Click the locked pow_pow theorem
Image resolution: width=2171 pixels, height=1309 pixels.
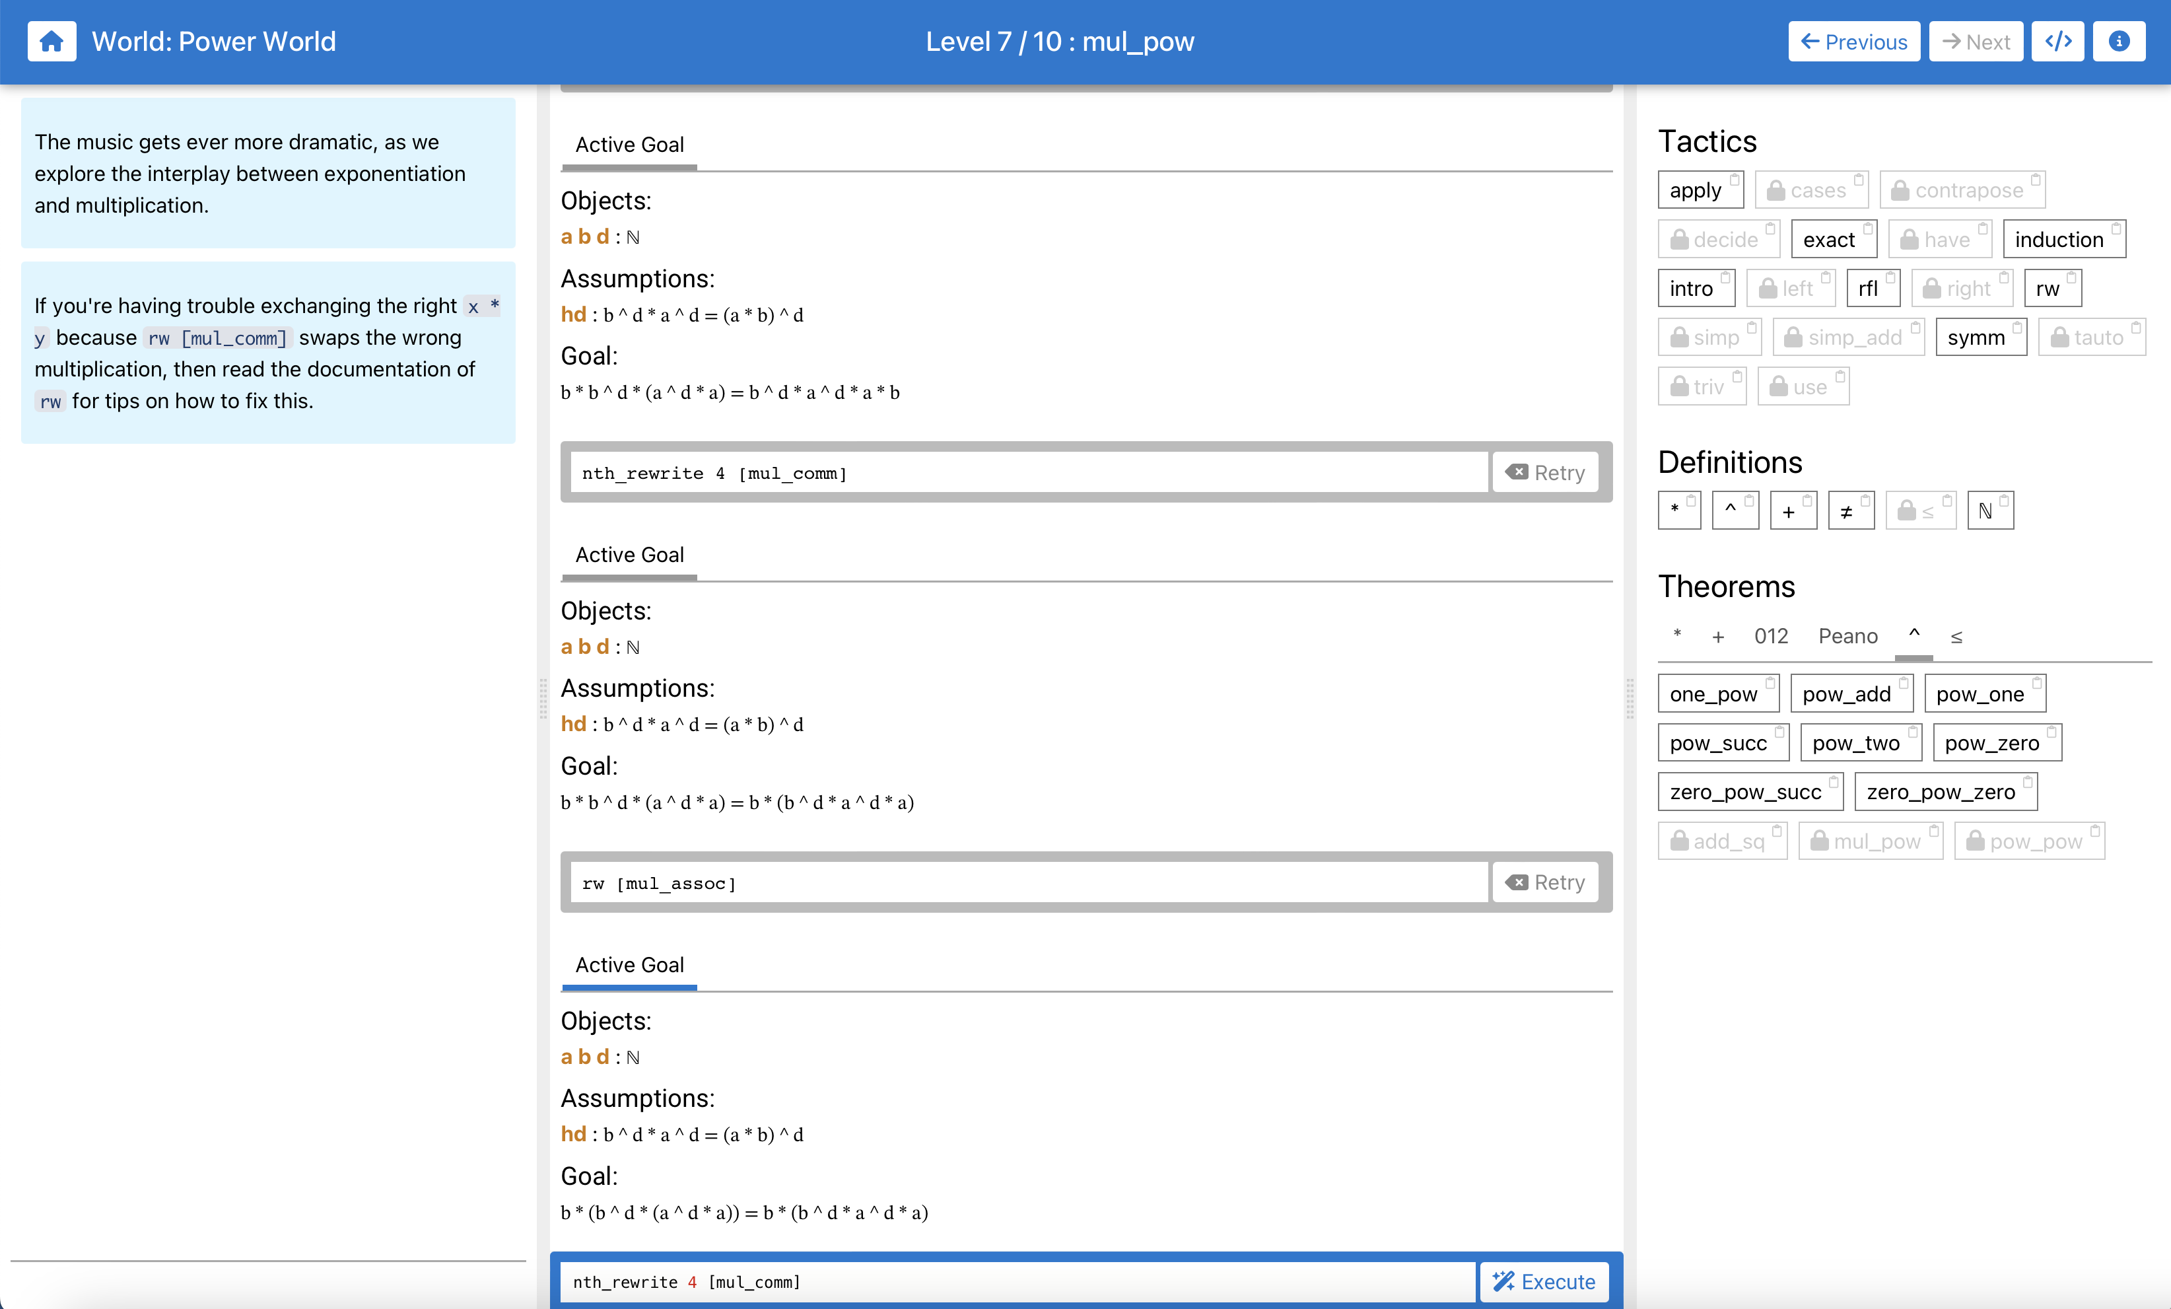(x=2029, y=841)
